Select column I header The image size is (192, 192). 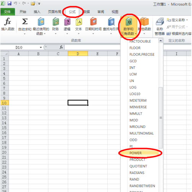176,54
